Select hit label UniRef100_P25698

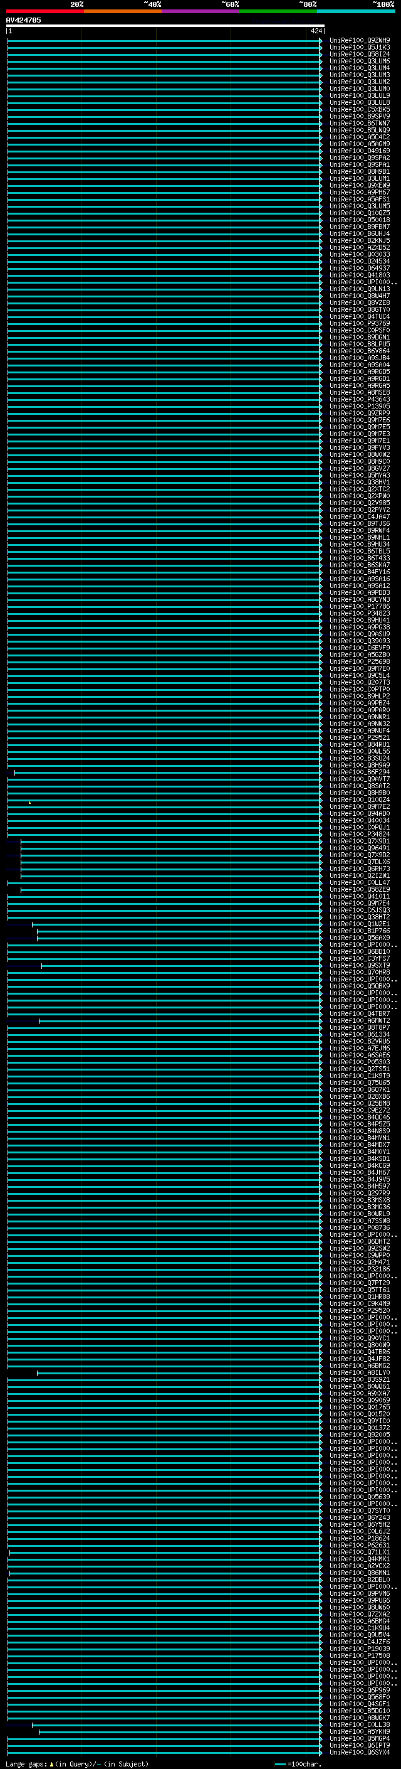click(x=359, y=661)
